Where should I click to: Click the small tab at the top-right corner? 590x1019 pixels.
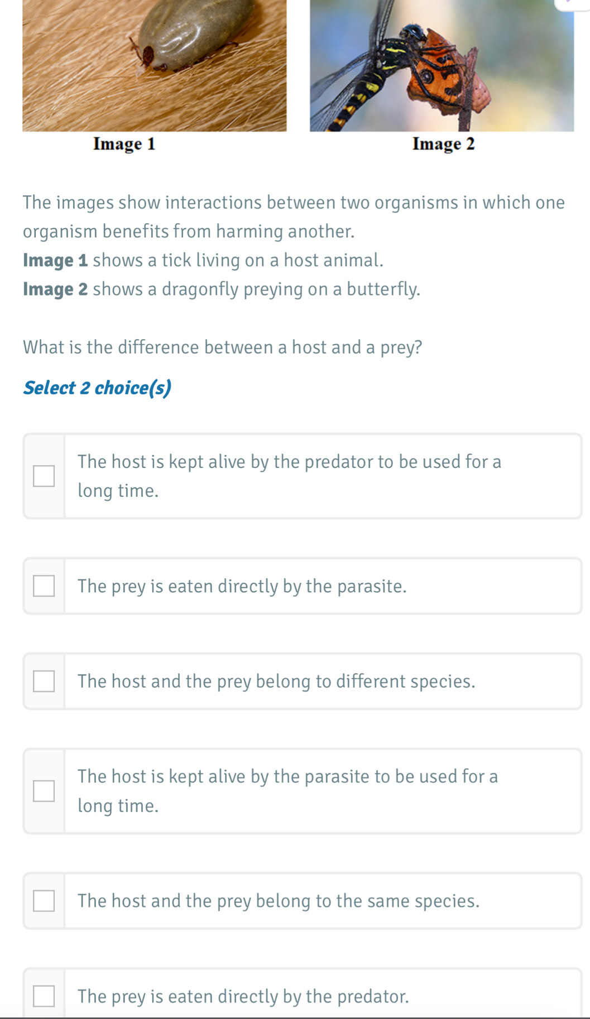point(572,4)
